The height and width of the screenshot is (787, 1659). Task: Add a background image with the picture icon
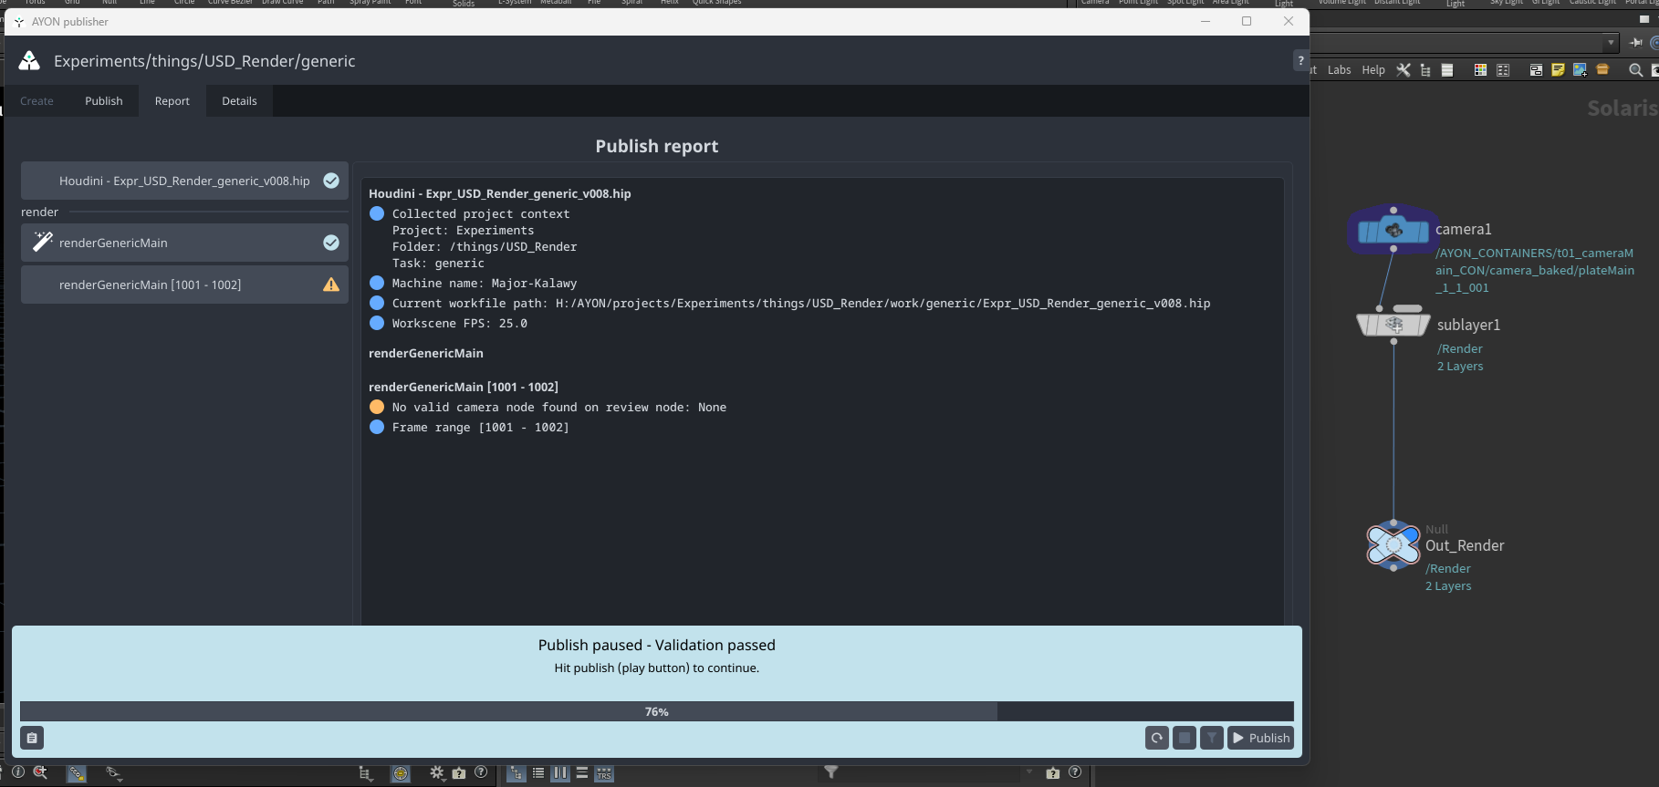pos(1580,70)
